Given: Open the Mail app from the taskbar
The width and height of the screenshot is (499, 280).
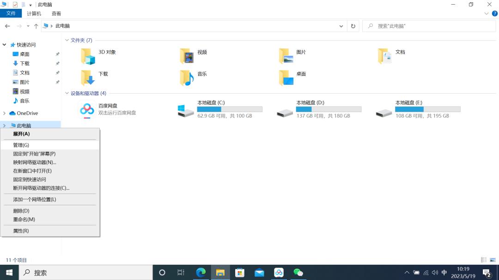Looking at the screenshot, I should (x=259, y=272).
